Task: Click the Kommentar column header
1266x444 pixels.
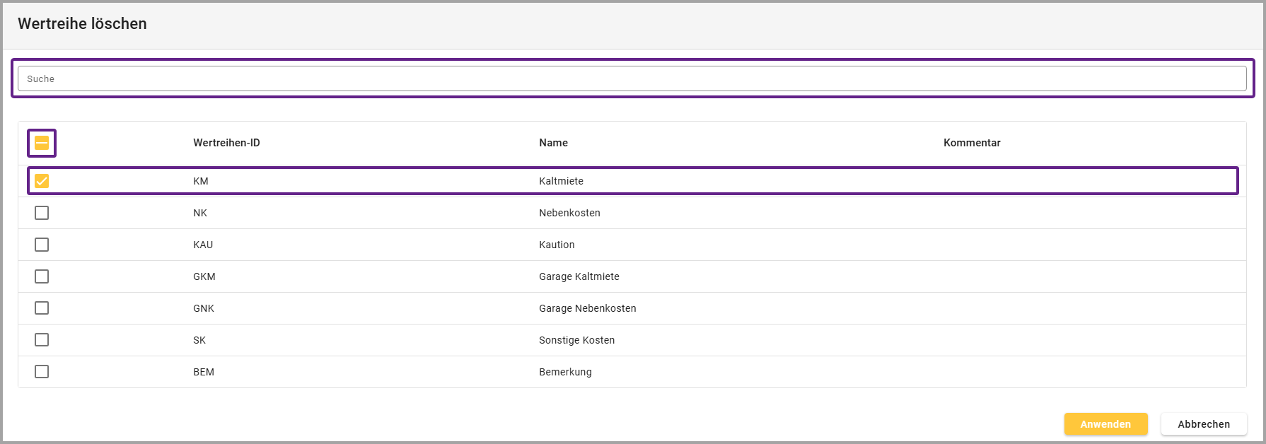Action: click(x=971, y=143)
